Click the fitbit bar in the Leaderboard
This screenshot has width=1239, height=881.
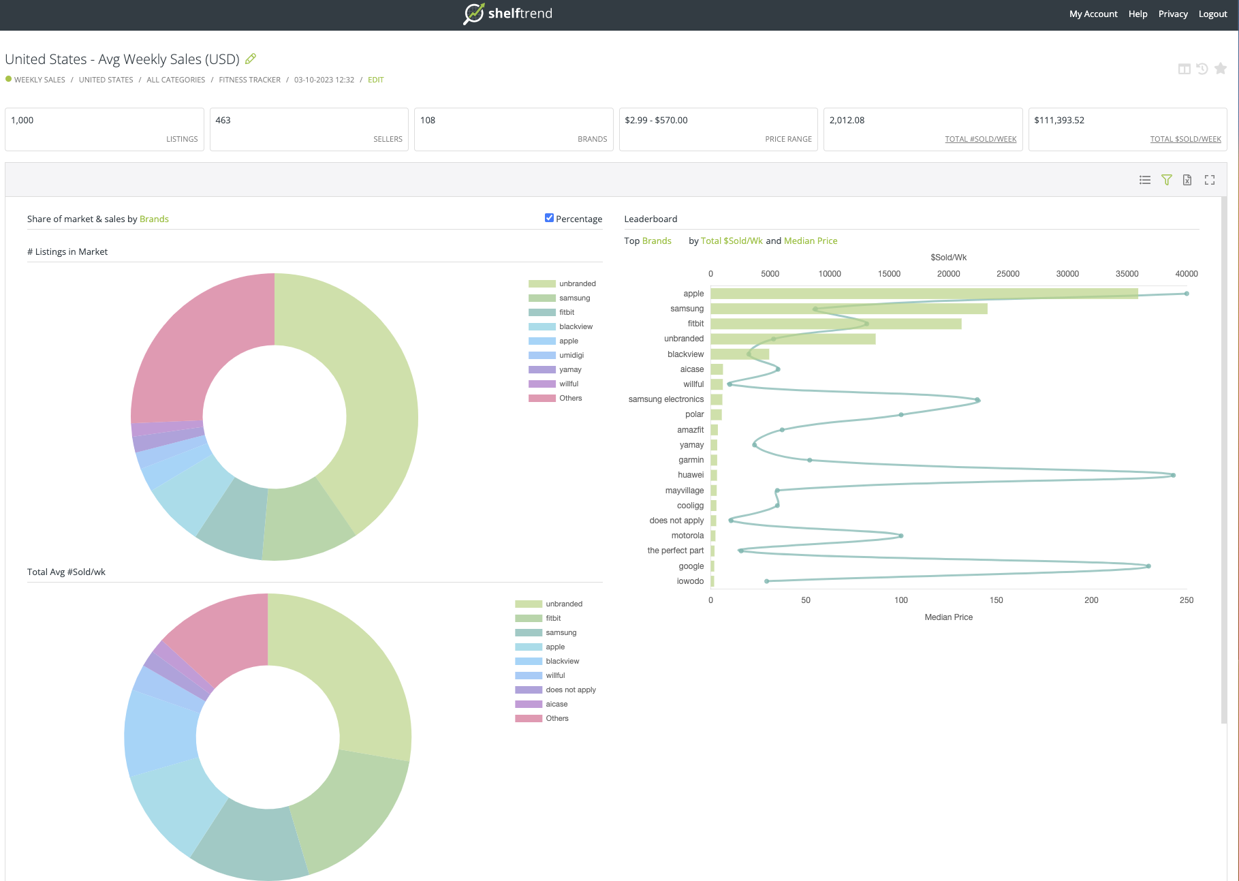(x=836, y=324)
